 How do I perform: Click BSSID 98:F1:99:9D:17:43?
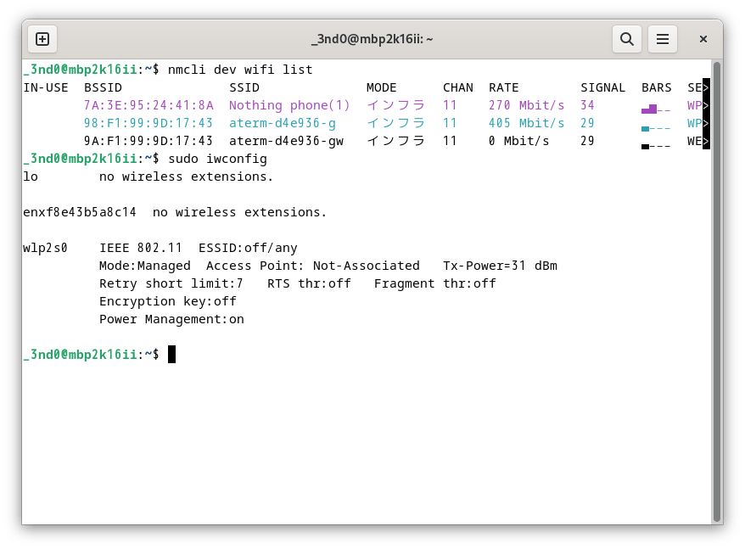click(148, 123)
